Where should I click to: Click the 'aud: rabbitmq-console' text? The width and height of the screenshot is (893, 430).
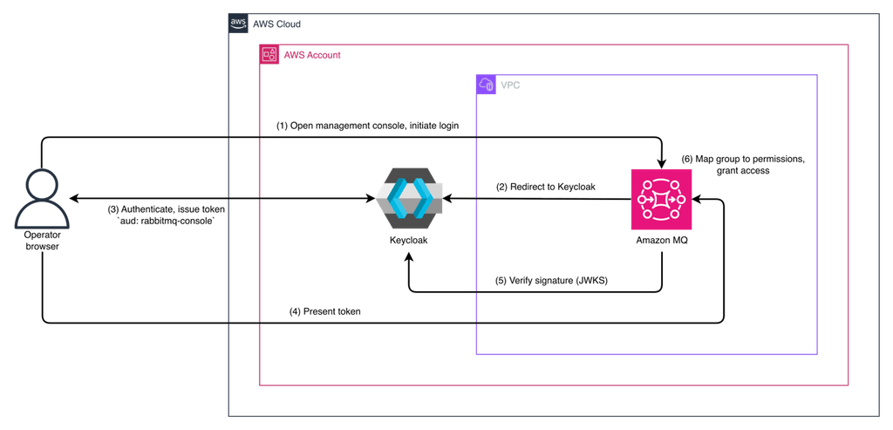166,222
